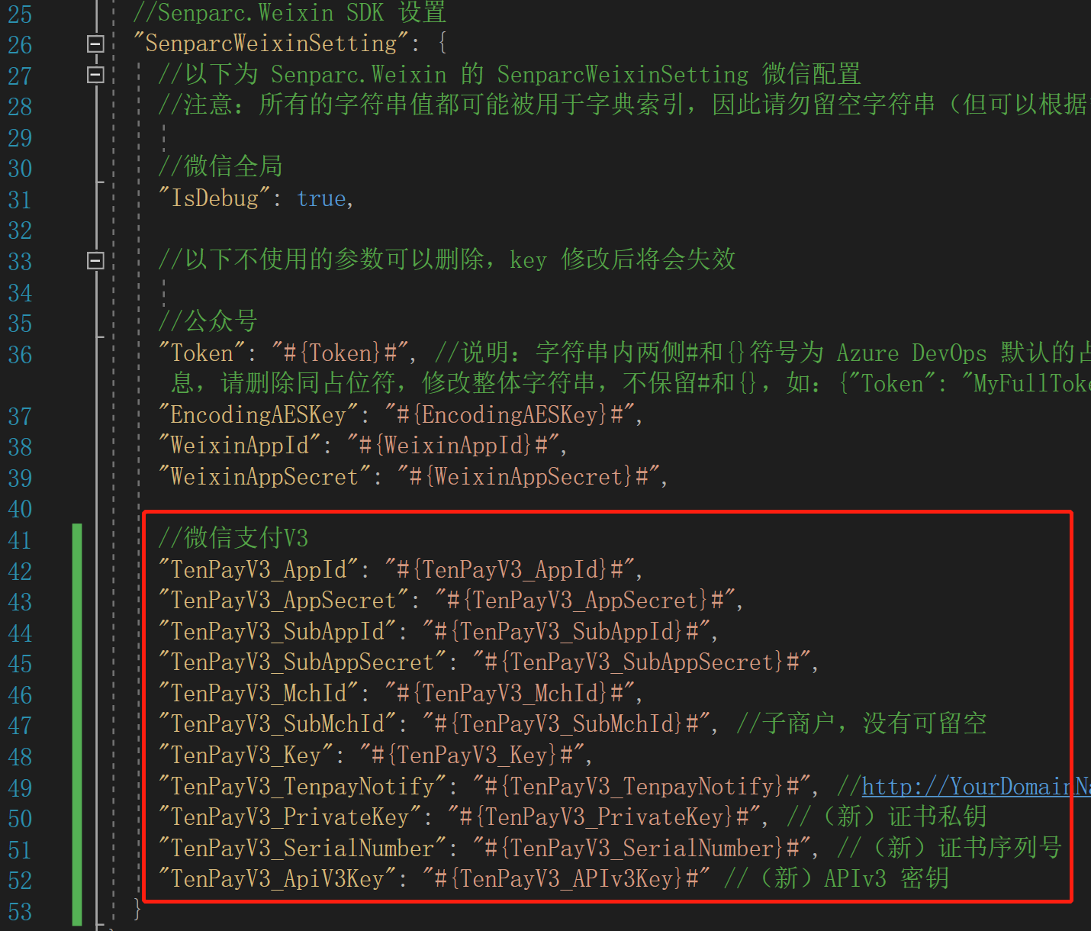This screenshot has width=1091, height=931.
Task: Click line number 42 in the gutter
Action: coord(20,571)
